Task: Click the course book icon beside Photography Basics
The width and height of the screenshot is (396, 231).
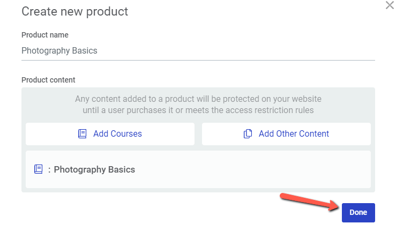Action: (x=39, y=169)
